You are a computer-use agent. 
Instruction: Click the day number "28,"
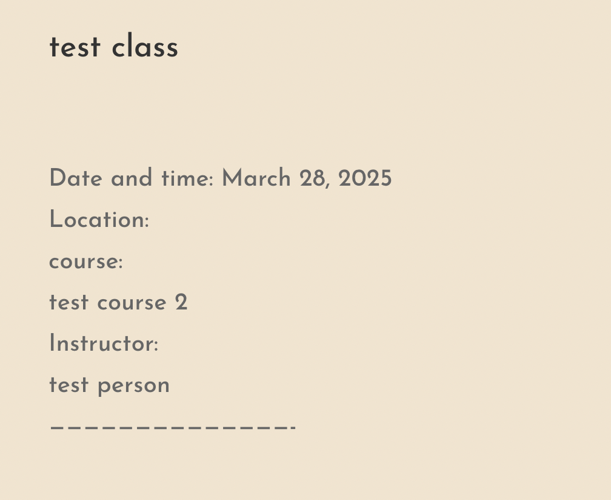coord(315,179)
